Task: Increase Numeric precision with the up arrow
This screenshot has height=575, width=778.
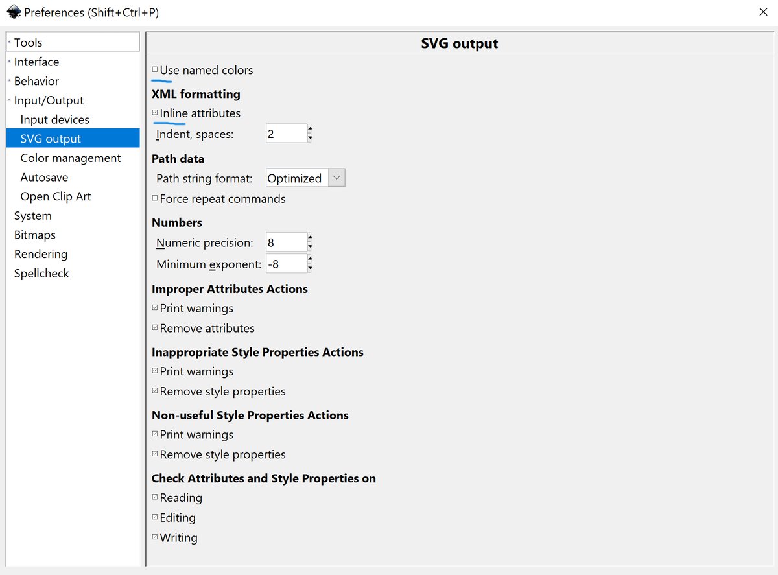Action: (x=309, y=238)
